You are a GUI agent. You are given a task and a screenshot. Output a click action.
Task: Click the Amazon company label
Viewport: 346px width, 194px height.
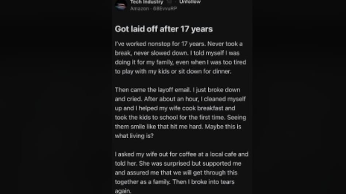click(139, 8)
